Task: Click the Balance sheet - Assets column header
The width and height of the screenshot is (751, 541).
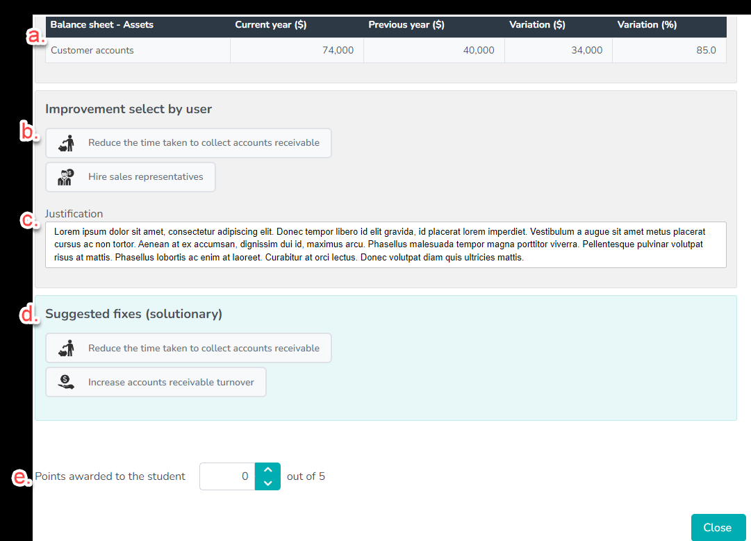Action: pos(101,25)
